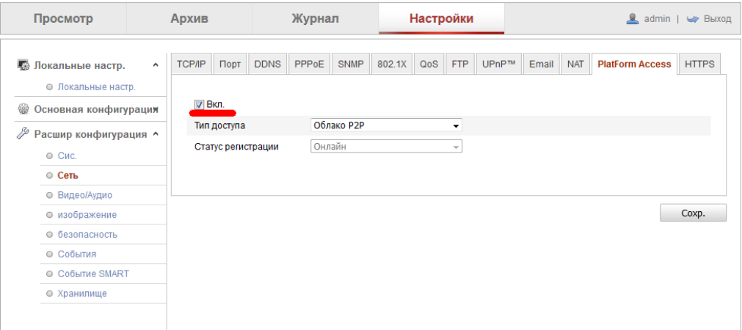The width and height of the screenshot is (742, 330).
Task: Click the logout arrow icon next to Выход
Action: 691,18
